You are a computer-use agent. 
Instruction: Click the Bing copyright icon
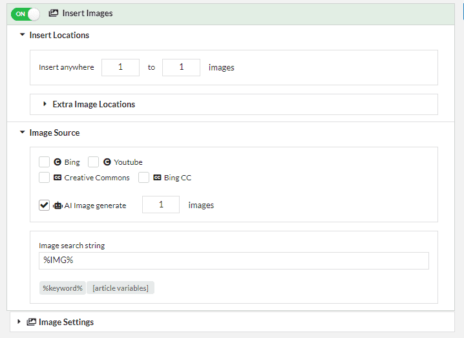click(58, 162)
